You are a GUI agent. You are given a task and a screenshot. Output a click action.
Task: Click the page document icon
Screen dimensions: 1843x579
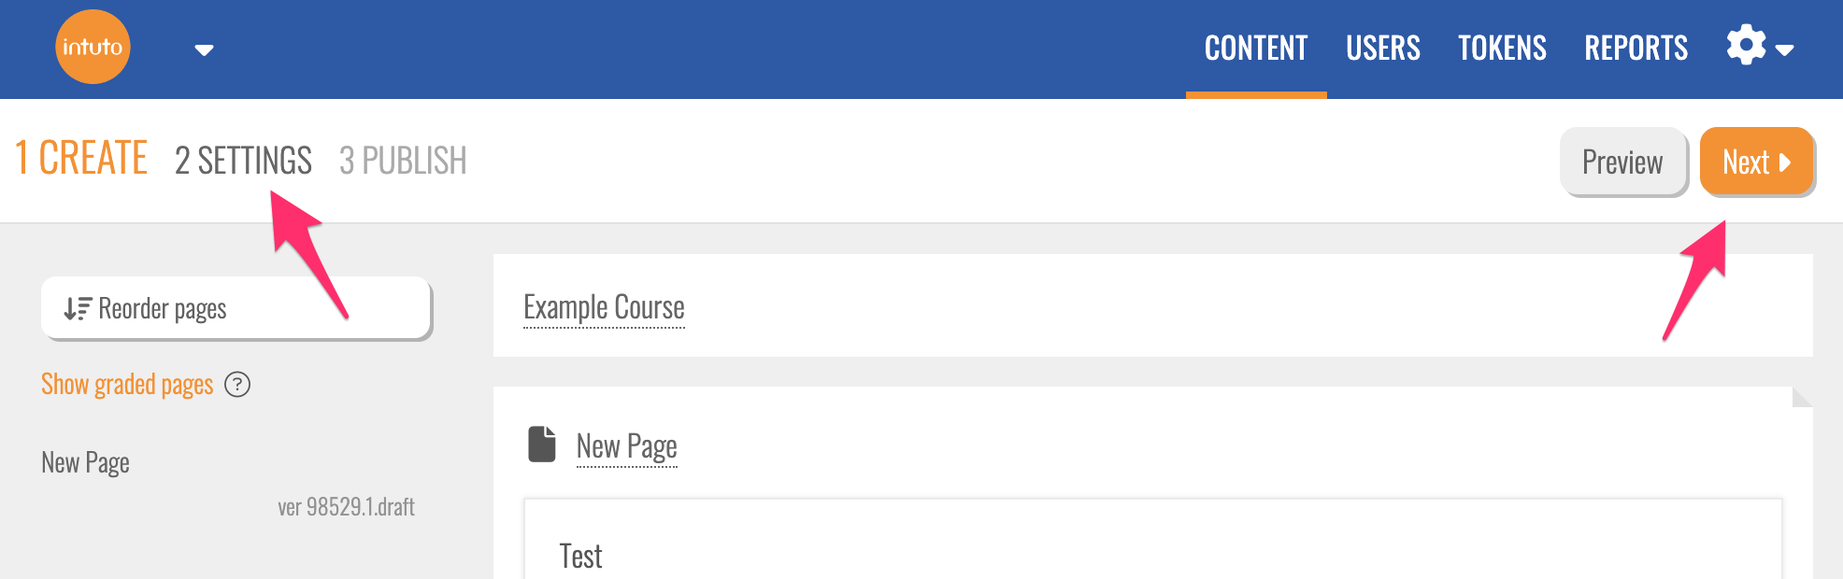click(542, 445)
